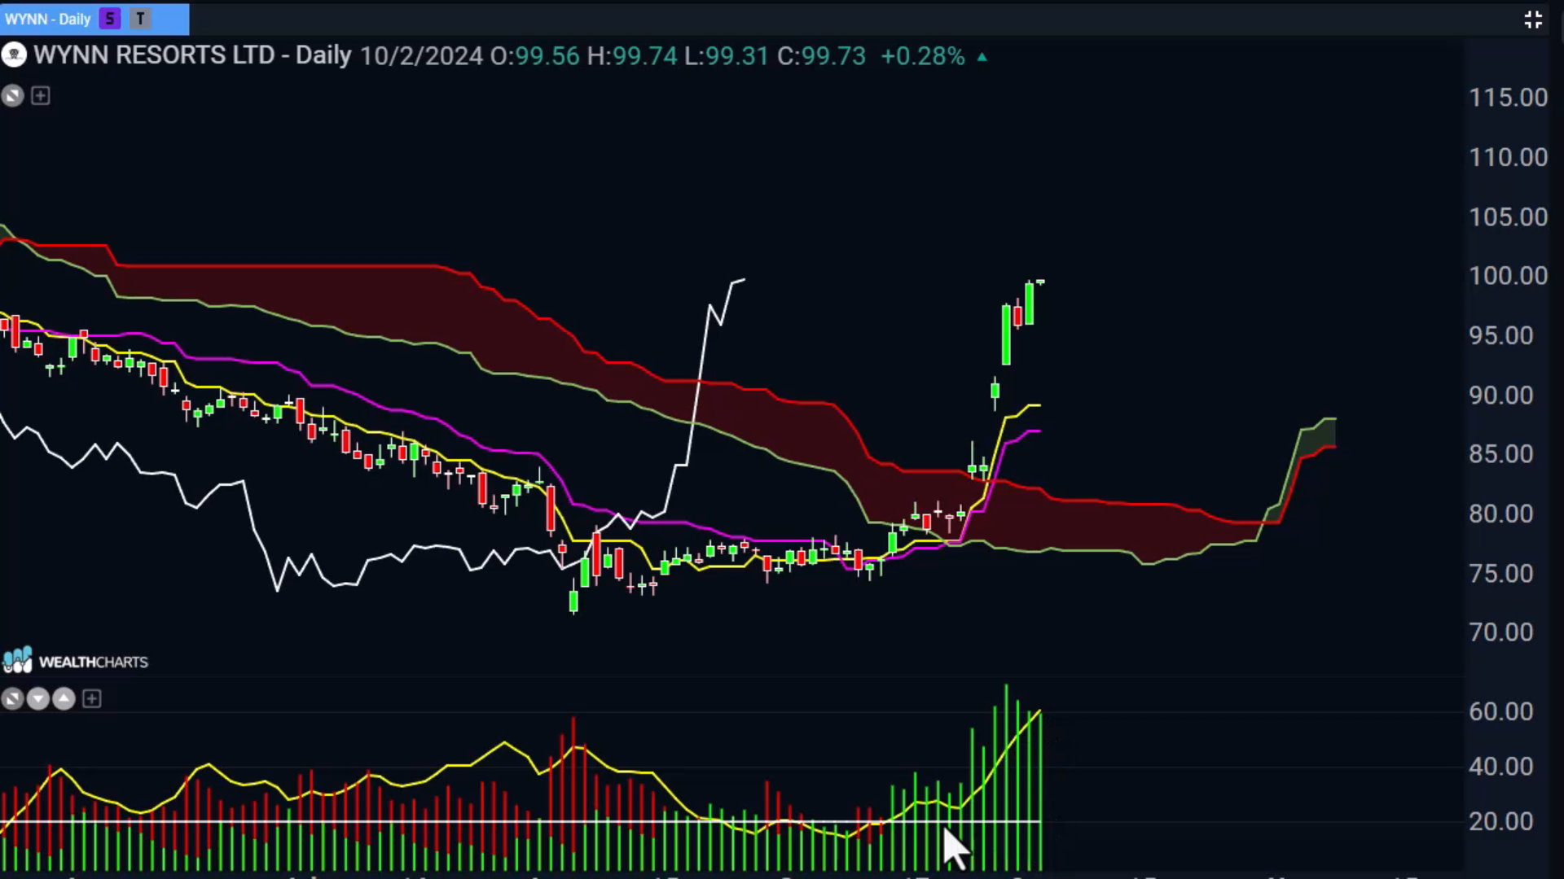Add a study to the indicator pane
Screen dimensions: 1564x879
click(x=92, y=698)
